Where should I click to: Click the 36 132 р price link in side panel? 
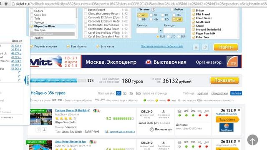click(x=16, y=46)
